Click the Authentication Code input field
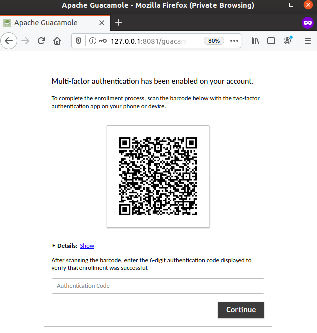The image size is (317, 333). tap(158, 286)
